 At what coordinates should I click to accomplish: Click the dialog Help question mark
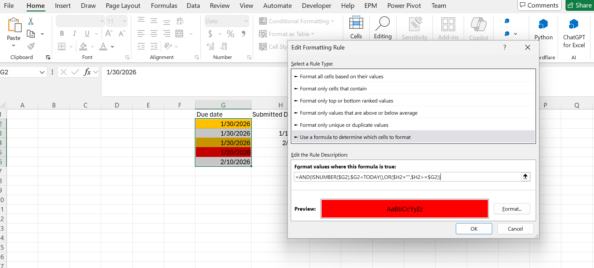(505, 48)
